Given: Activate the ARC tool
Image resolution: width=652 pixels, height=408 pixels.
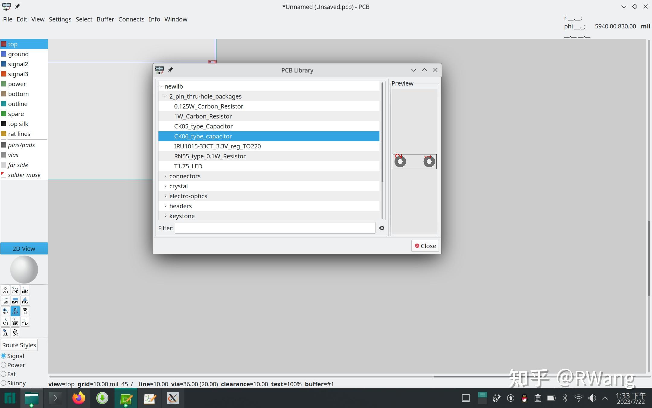Looking at the screenshot, I should [25, 290].
